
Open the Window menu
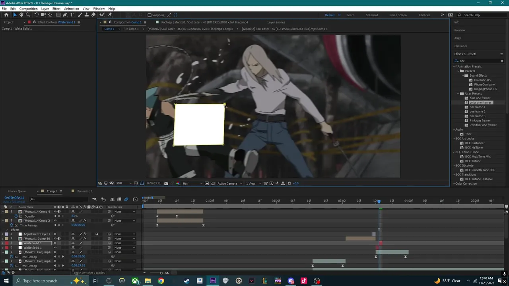coord(99,9)
